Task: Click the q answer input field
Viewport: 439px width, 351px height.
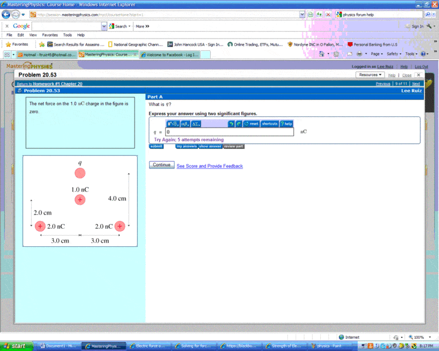Action: [x=228, y=132]
